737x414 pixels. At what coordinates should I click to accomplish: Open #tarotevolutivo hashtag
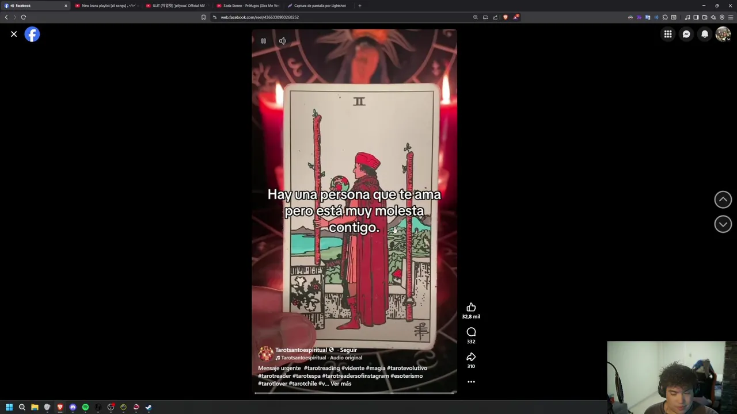point(407,368)
